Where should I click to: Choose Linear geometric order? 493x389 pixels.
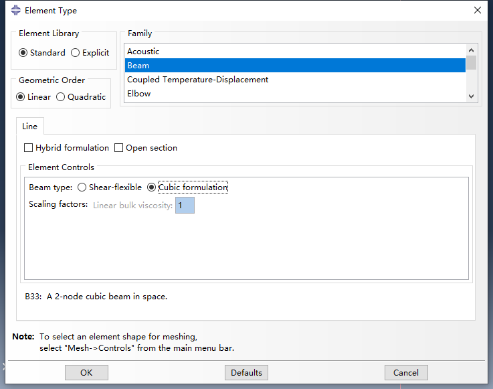(21, 97)
